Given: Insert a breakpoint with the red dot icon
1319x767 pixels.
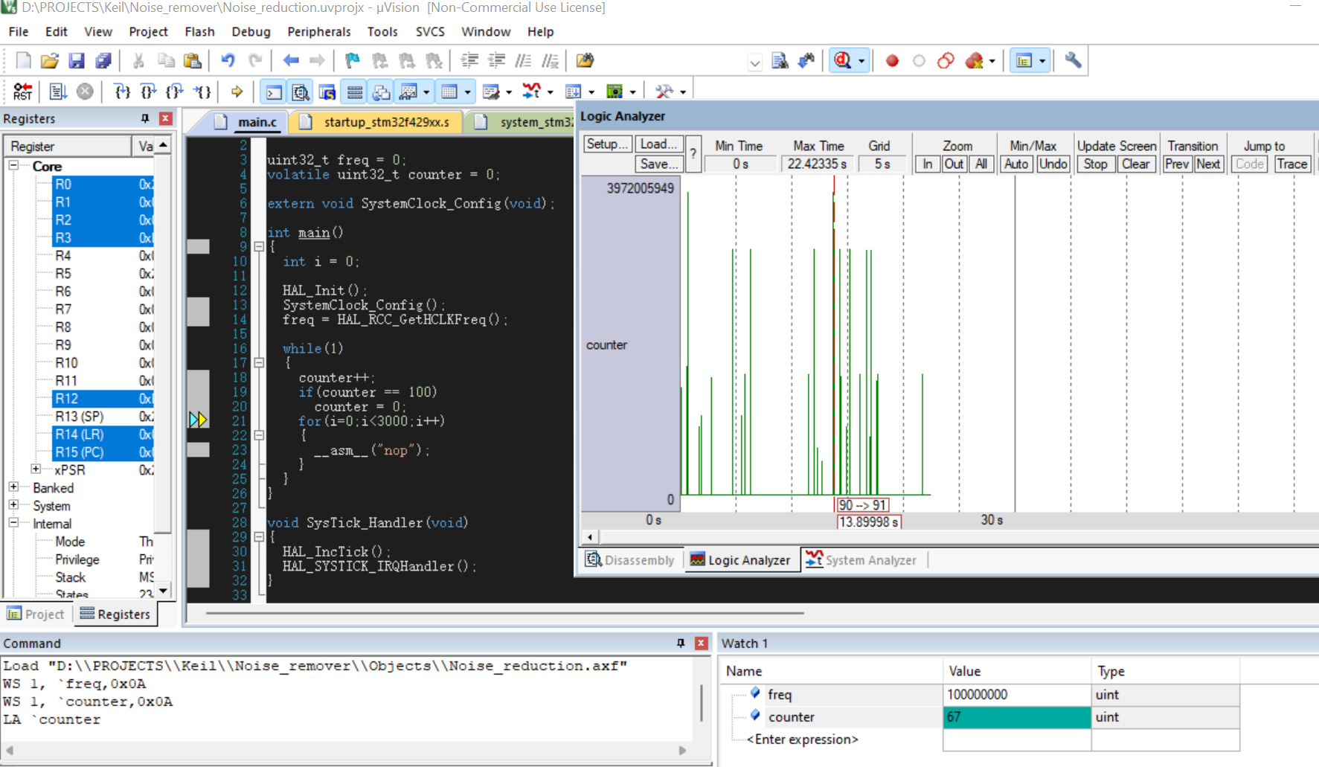Looking at the screenshot, I should 892,60.
